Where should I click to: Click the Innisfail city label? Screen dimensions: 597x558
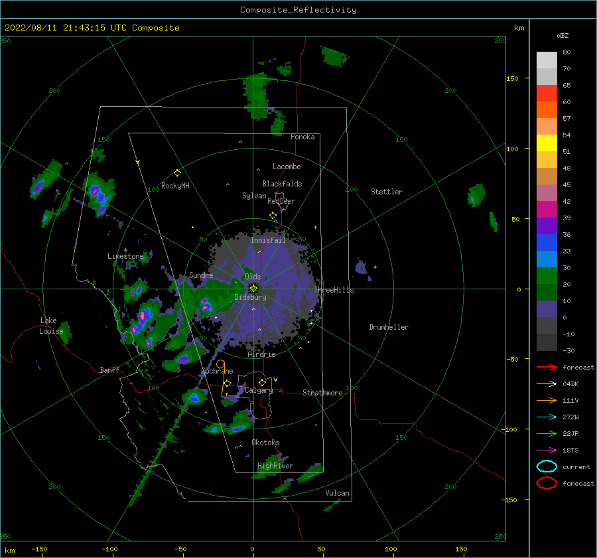[268, 240]
